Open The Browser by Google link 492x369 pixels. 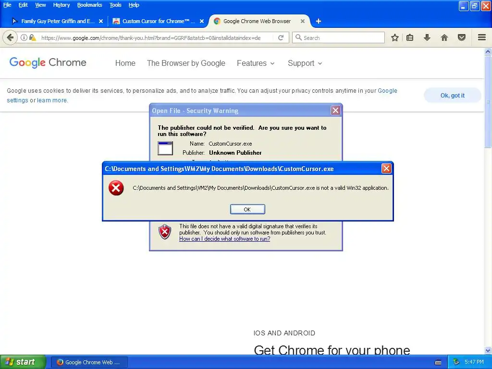coord(186,63)
